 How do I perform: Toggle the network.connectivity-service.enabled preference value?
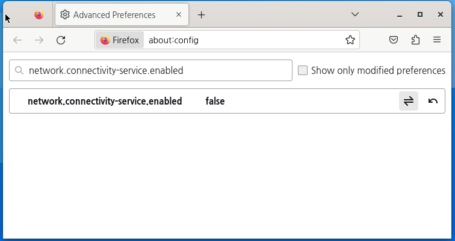[408, 101]
